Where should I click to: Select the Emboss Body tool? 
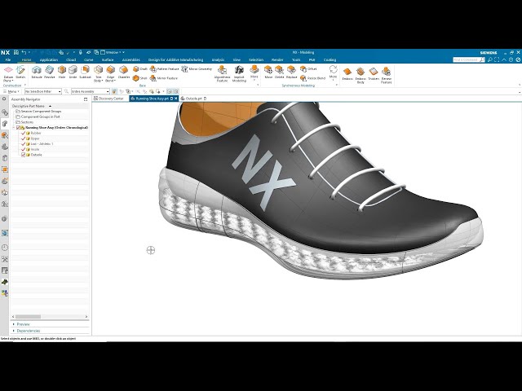361,75
